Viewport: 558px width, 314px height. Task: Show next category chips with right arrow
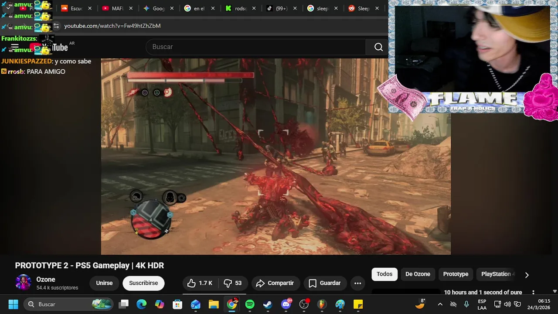[x=527, y=275]
